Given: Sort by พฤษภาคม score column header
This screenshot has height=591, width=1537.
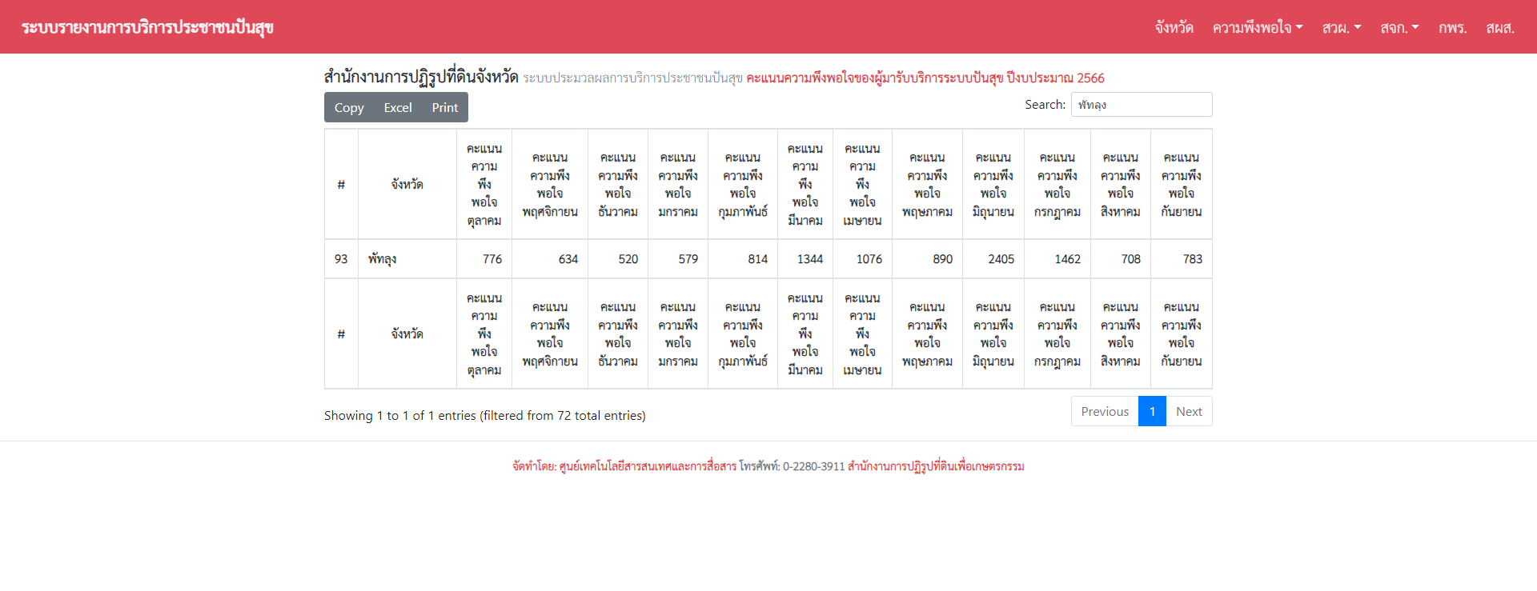Looking at the screenshot, I should [x=927, y=184].
